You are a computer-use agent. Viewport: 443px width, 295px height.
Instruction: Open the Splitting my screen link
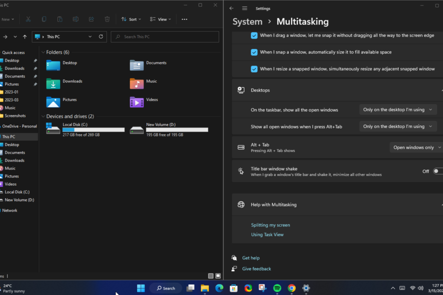(x=270, y=225)
